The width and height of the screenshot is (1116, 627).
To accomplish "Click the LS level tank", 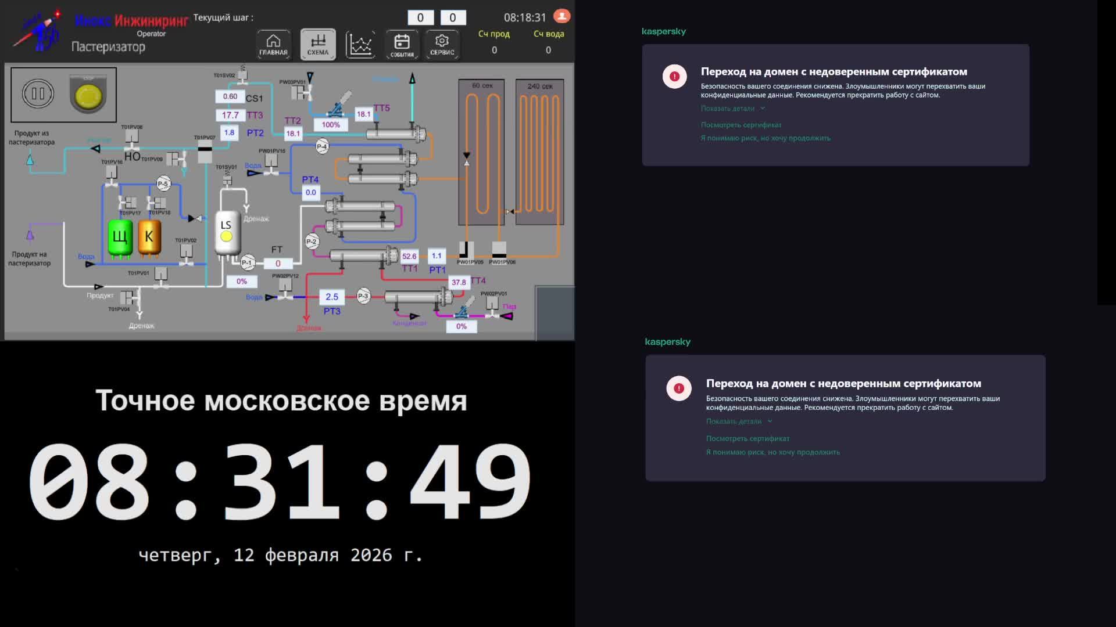I will 227,232.
